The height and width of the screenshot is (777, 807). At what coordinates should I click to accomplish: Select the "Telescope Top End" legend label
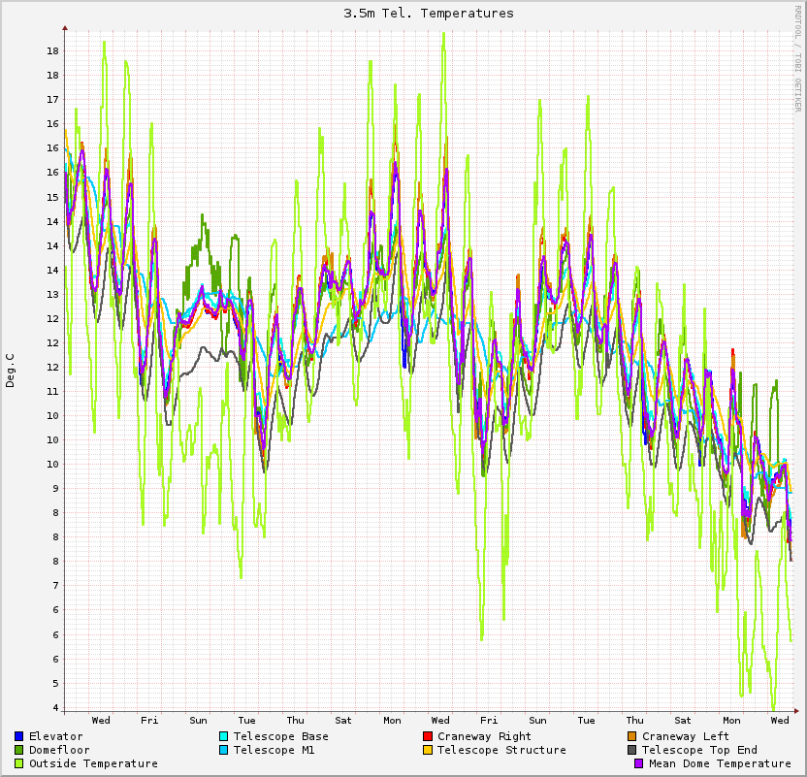click(x=699, y=750)
